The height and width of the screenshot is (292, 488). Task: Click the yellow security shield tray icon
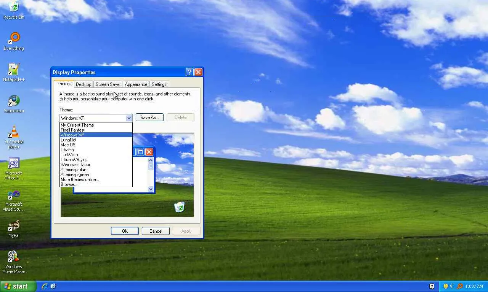pyautogui.click(x=445, y=286)
